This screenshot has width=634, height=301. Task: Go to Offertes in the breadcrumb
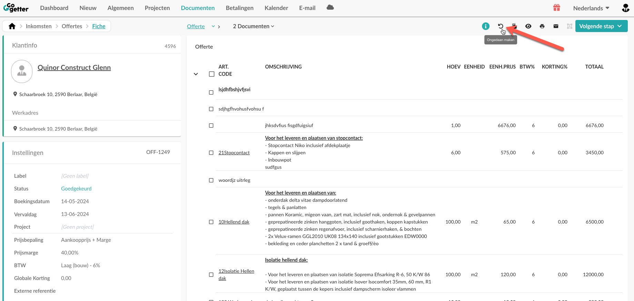click(72, 26)
